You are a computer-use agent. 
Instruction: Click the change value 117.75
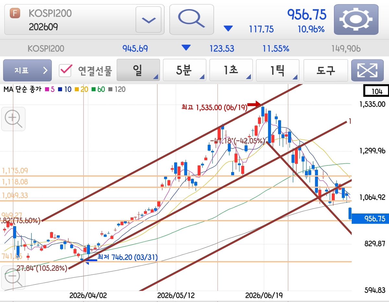261,29
